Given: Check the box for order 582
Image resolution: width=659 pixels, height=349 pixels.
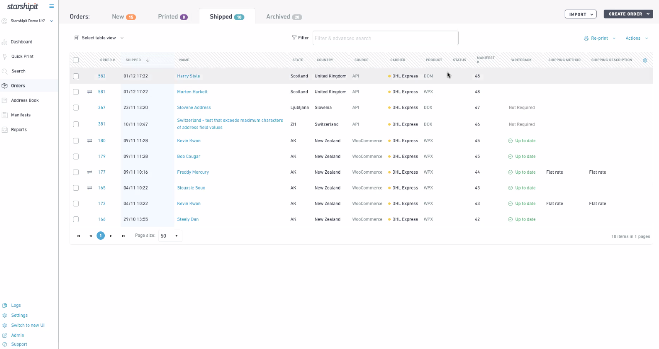Looking at the screenshot, I should click(76, 76).
